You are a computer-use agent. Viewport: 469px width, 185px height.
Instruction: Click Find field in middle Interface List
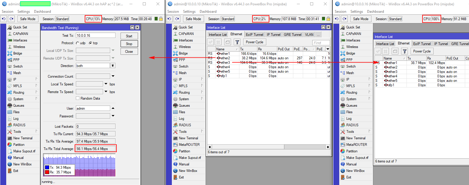point(321,43)
